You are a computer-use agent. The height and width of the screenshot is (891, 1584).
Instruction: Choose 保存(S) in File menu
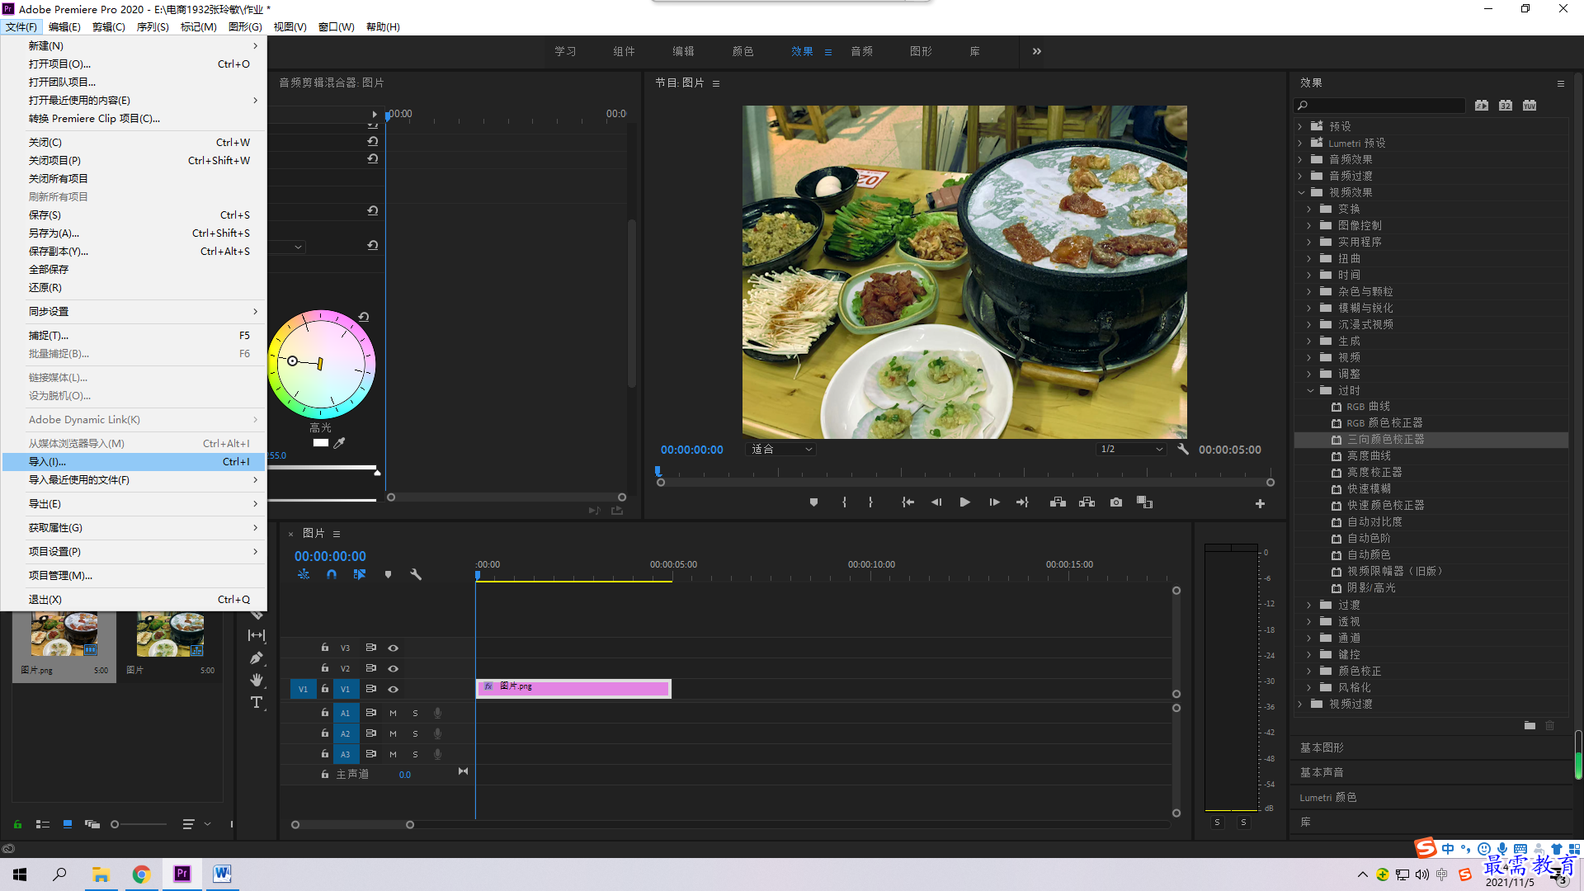[134, 215]
